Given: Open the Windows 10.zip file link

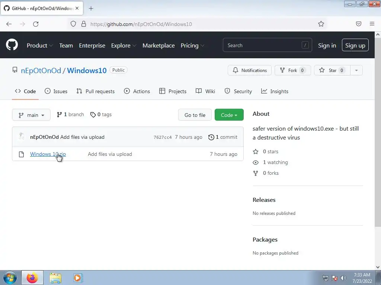Looking at the screenshot, I should 48,154.
